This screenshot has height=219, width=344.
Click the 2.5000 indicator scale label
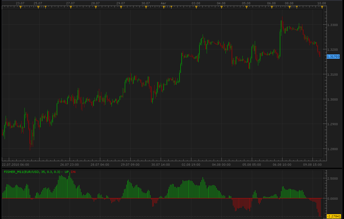(332, 179)
